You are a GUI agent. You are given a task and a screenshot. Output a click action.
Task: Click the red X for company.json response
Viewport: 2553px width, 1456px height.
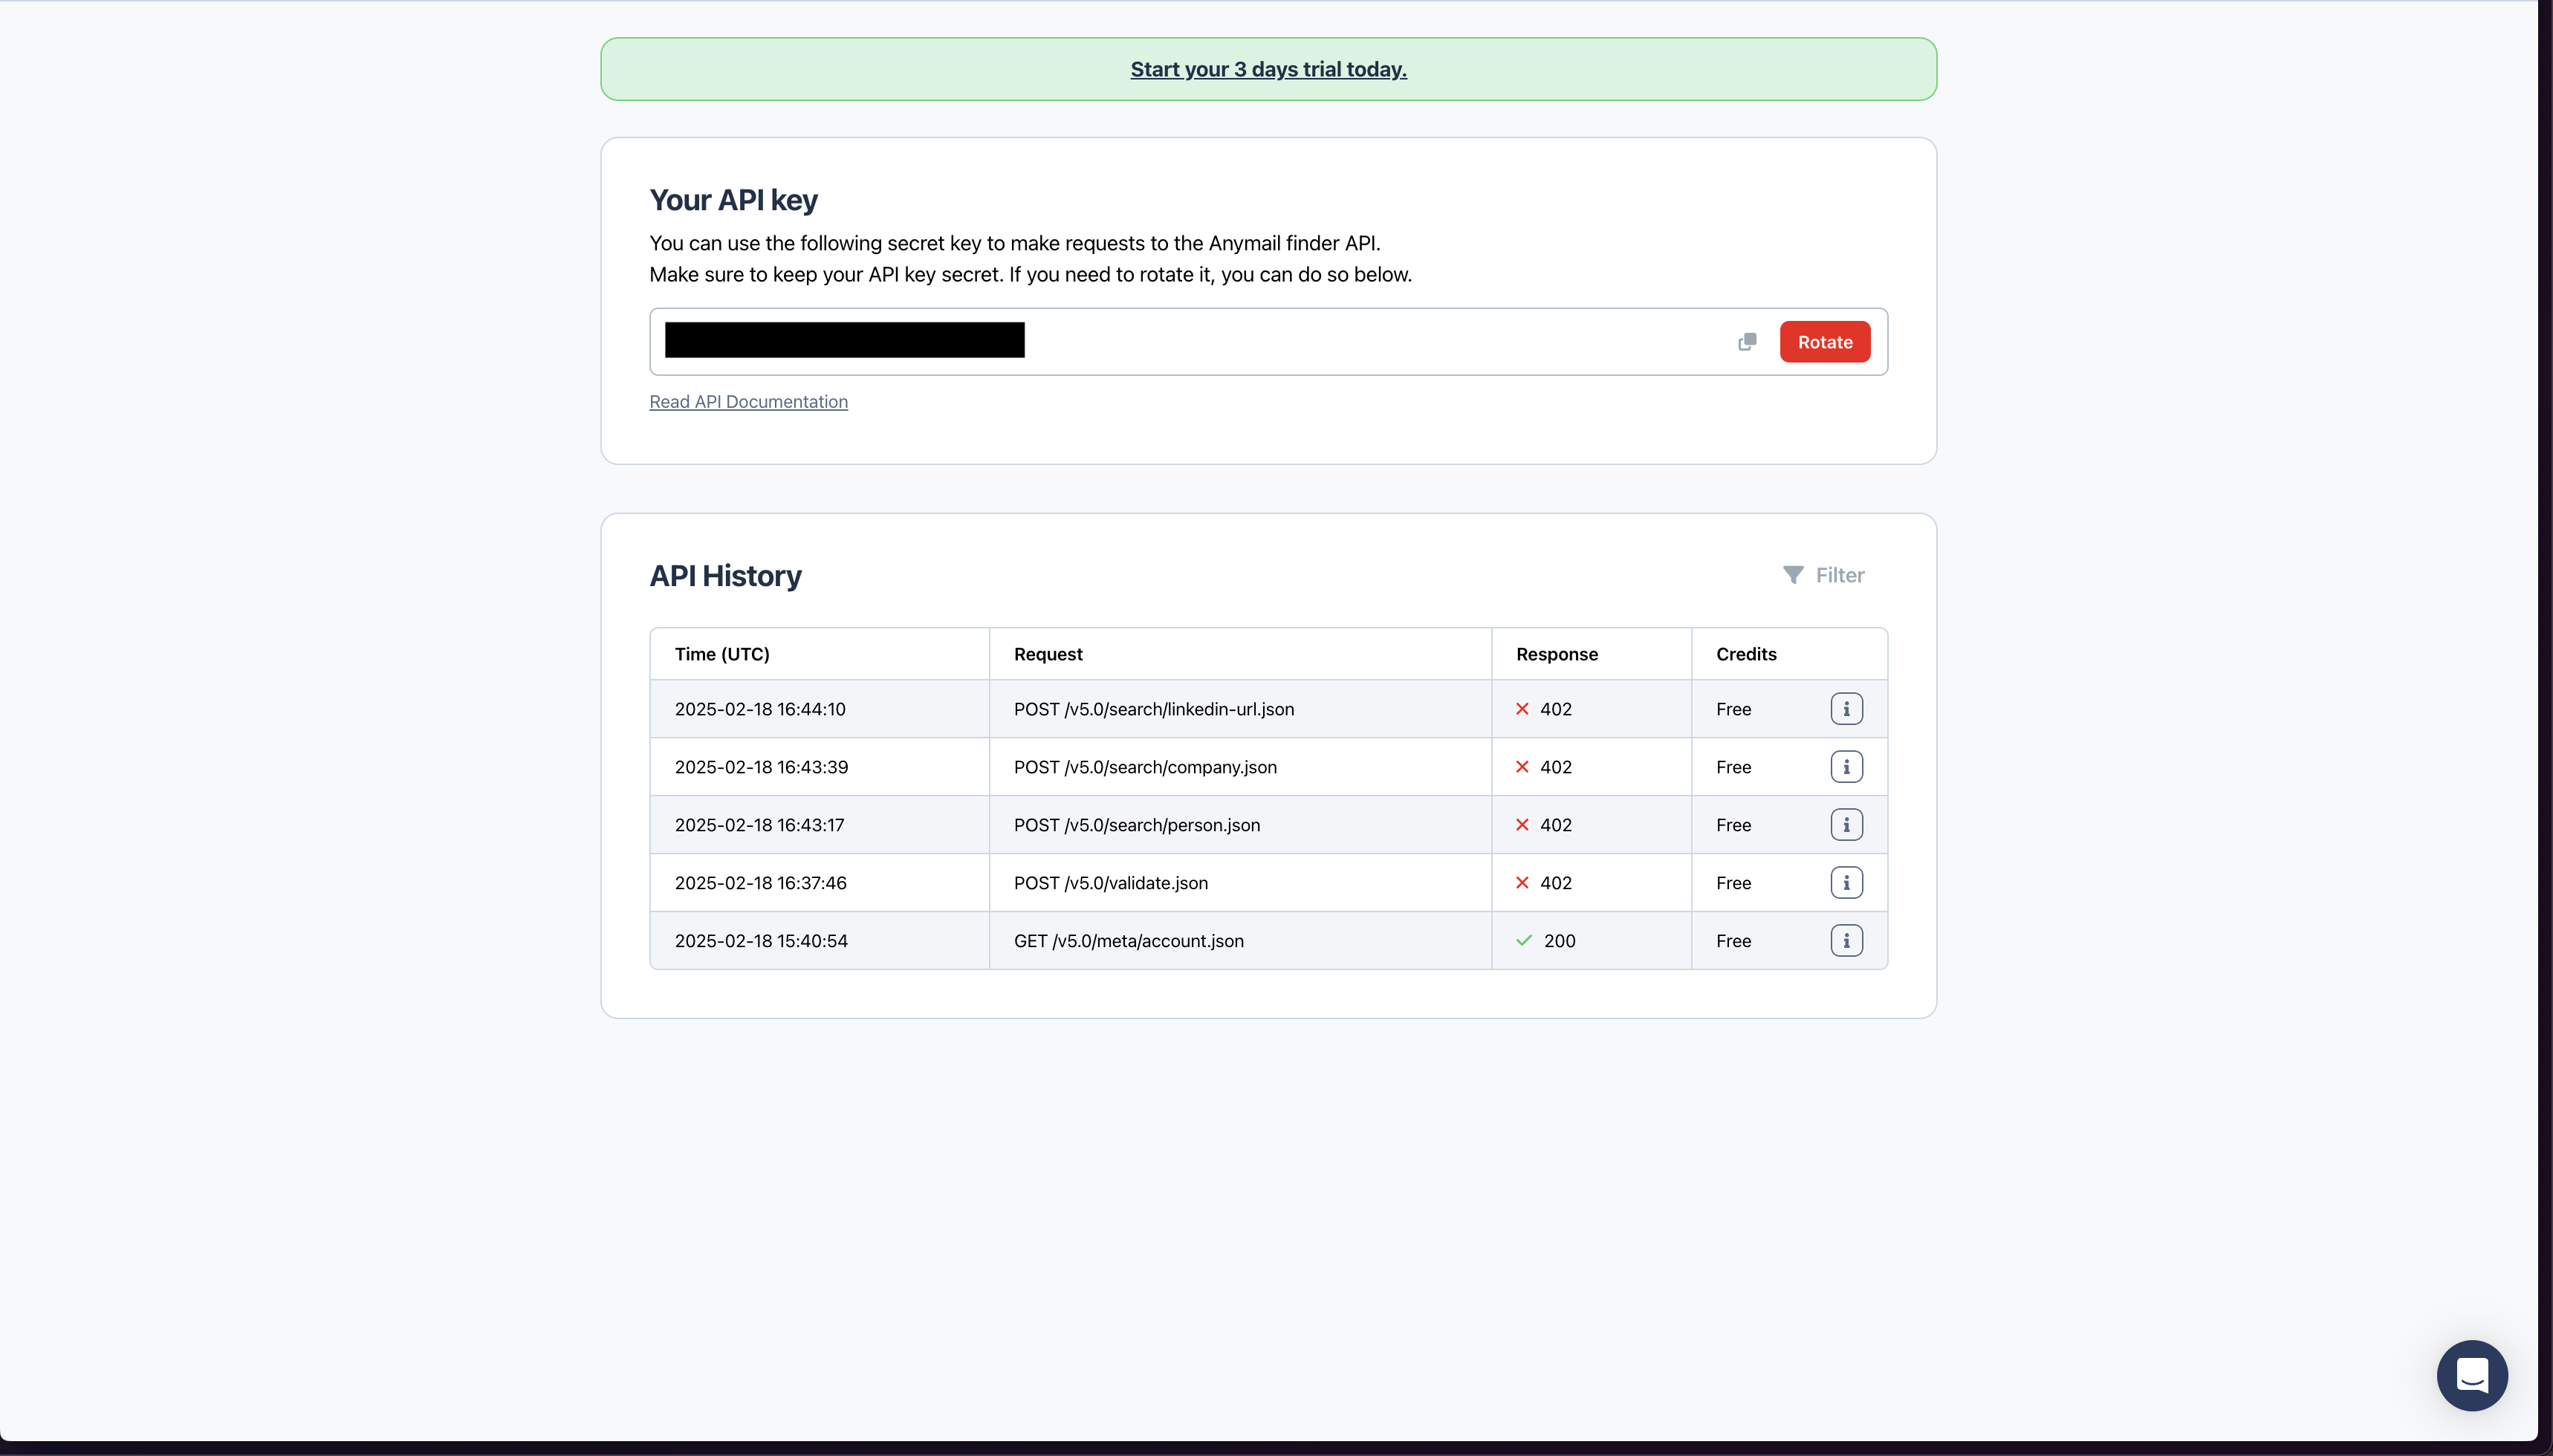pos(1522,767)
